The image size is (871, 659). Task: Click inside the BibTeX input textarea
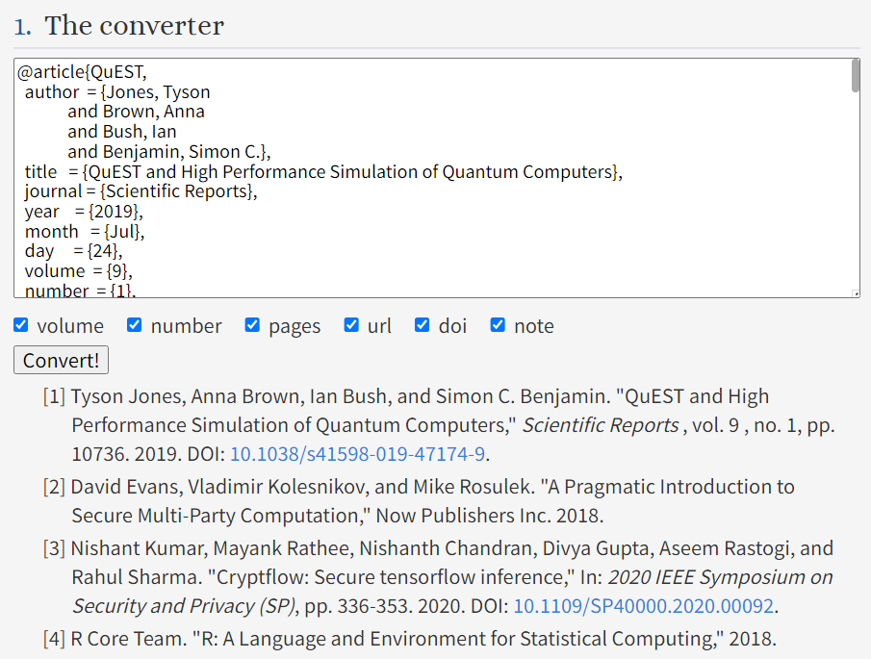(x=433, y=178)
